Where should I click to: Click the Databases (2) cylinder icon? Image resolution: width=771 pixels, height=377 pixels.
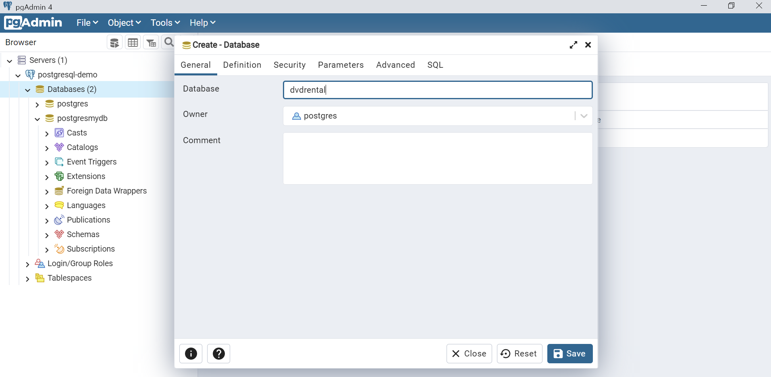pyautogui.click(x=40, y=89)
